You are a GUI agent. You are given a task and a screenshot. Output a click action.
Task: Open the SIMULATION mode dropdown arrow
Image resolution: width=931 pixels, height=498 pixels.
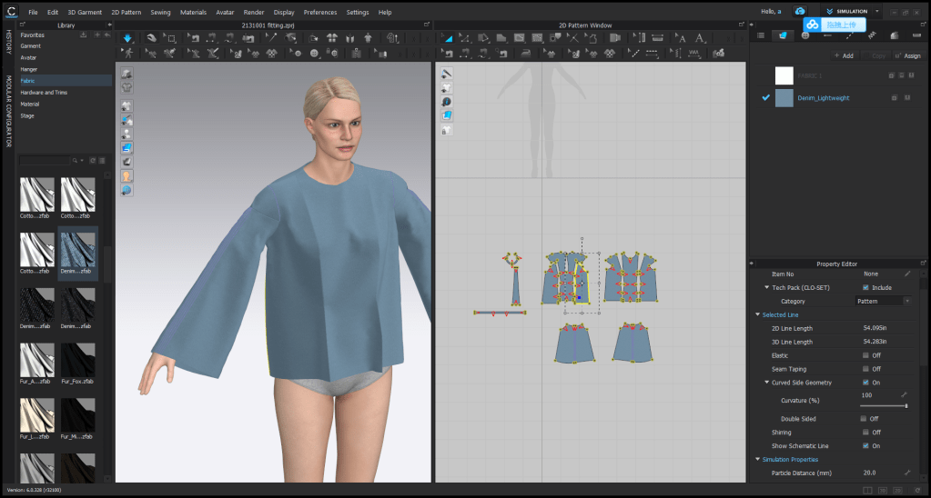click(877, 12)
